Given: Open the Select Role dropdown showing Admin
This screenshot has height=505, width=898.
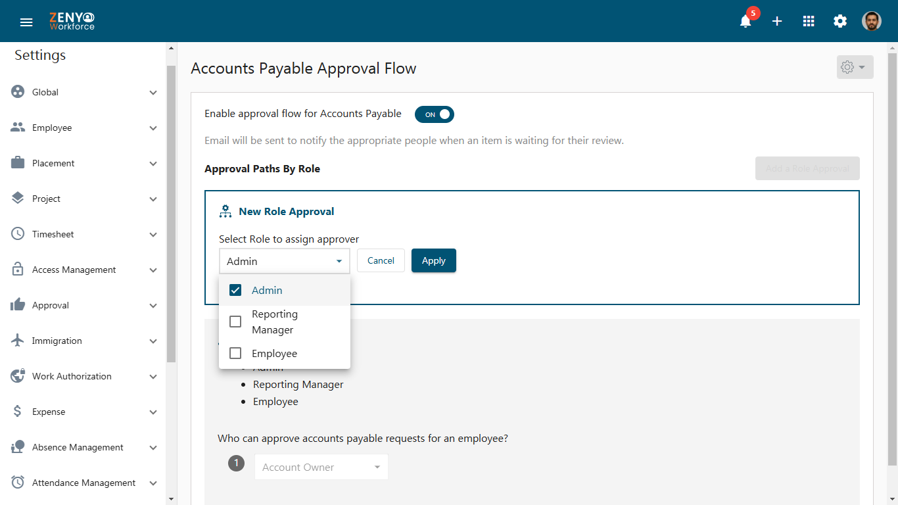Looking at the screenshot, I should pyautogui.click(x=285, y=261).
